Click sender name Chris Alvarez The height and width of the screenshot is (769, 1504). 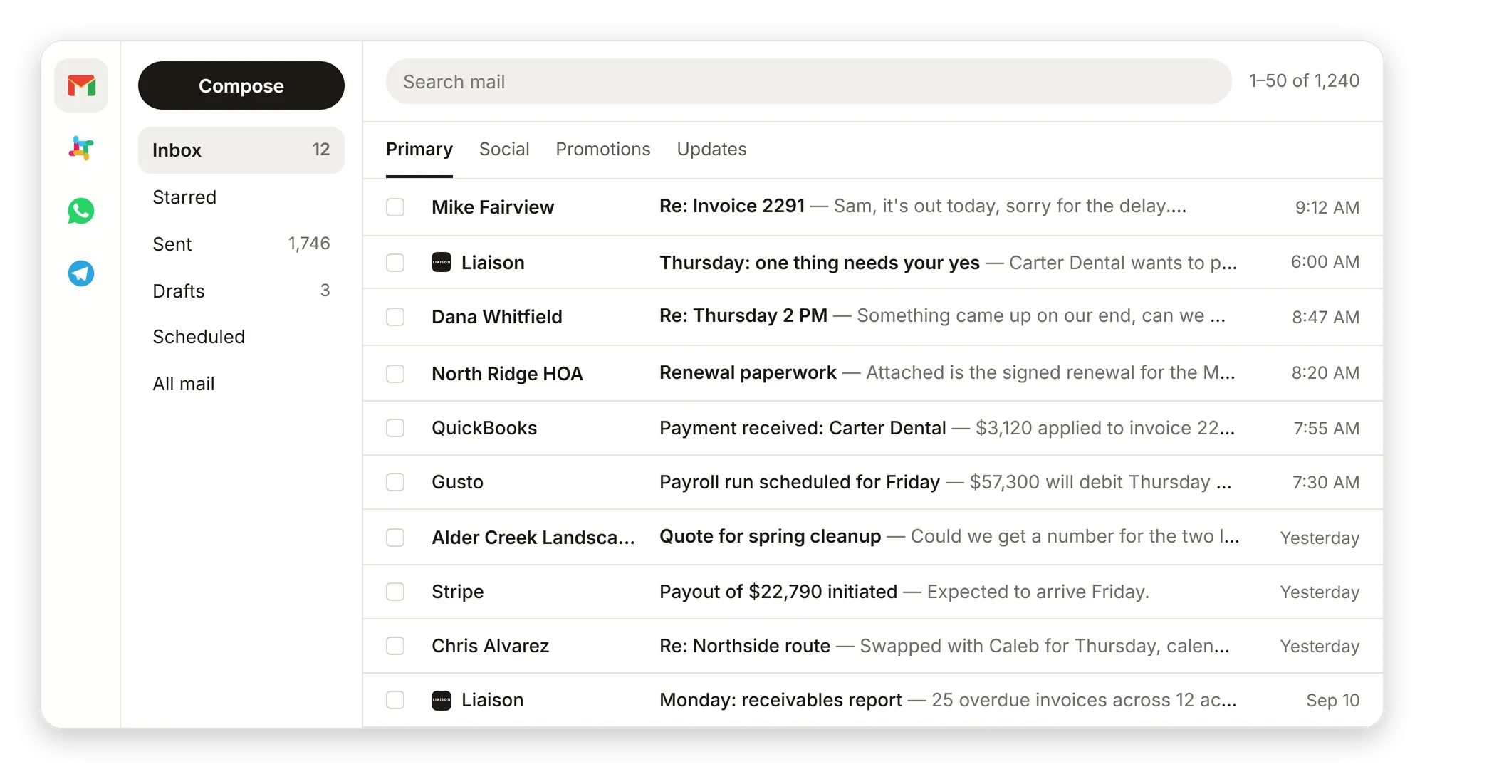490,646
